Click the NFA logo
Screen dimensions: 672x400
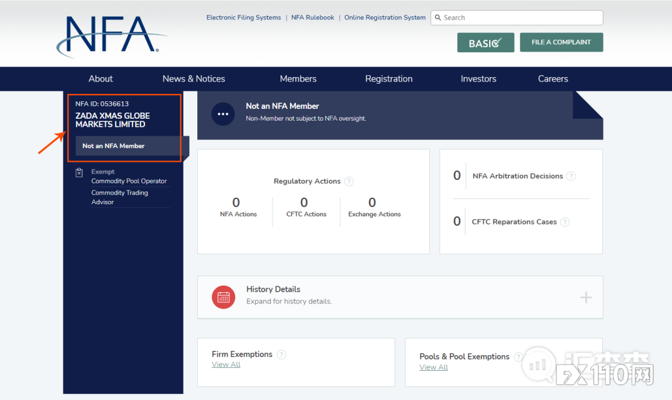111,35
